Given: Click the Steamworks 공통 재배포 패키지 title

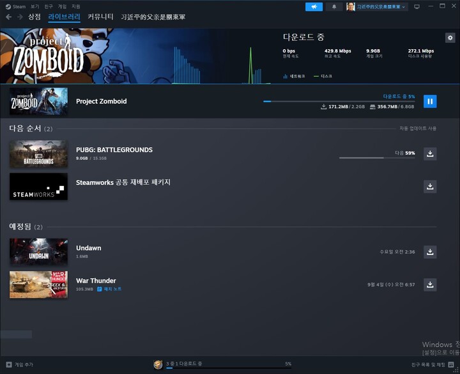Looking at the screenshot, I should (123, 182).
